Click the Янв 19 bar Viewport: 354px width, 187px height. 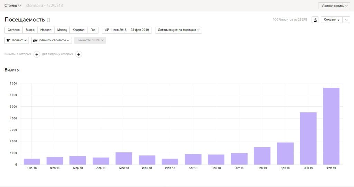coord(308,138)
